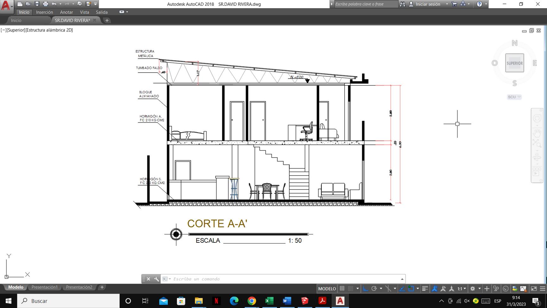The width and height of the screenshot is (547, 308).
Task: Open the AutoCAD application menu button
Action: 7,6
